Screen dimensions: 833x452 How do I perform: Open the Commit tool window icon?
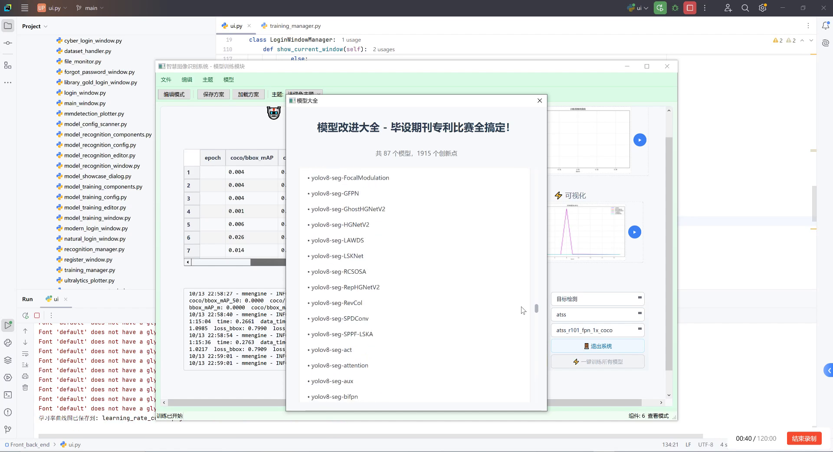click(x=8, y=43)
